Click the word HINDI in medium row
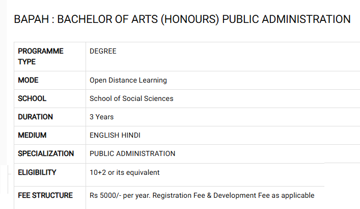This screenshot has height=209, width=360. (x=131, y=135)
